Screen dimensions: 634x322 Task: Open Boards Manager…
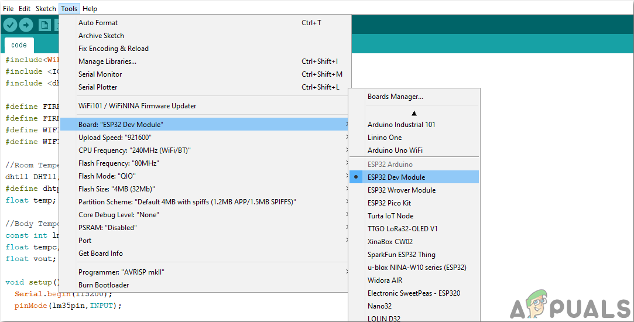[x=395, y=97]
